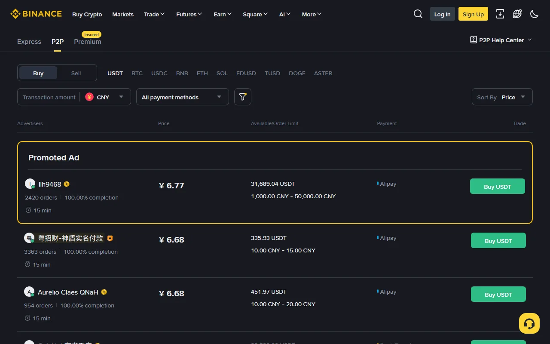The height and width of the screenshot is (344, 550).
Task: Click llh9468 verified badge icon
Action: (67, 184)
